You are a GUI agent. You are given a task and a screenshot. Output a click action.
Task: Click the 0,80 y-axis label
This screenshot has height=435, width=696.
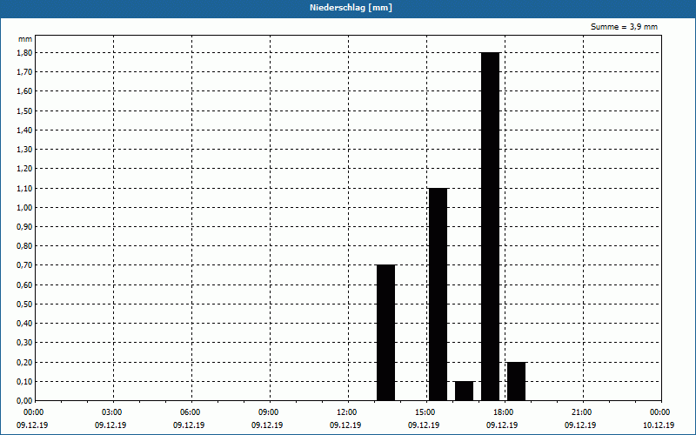click(24, 246)
